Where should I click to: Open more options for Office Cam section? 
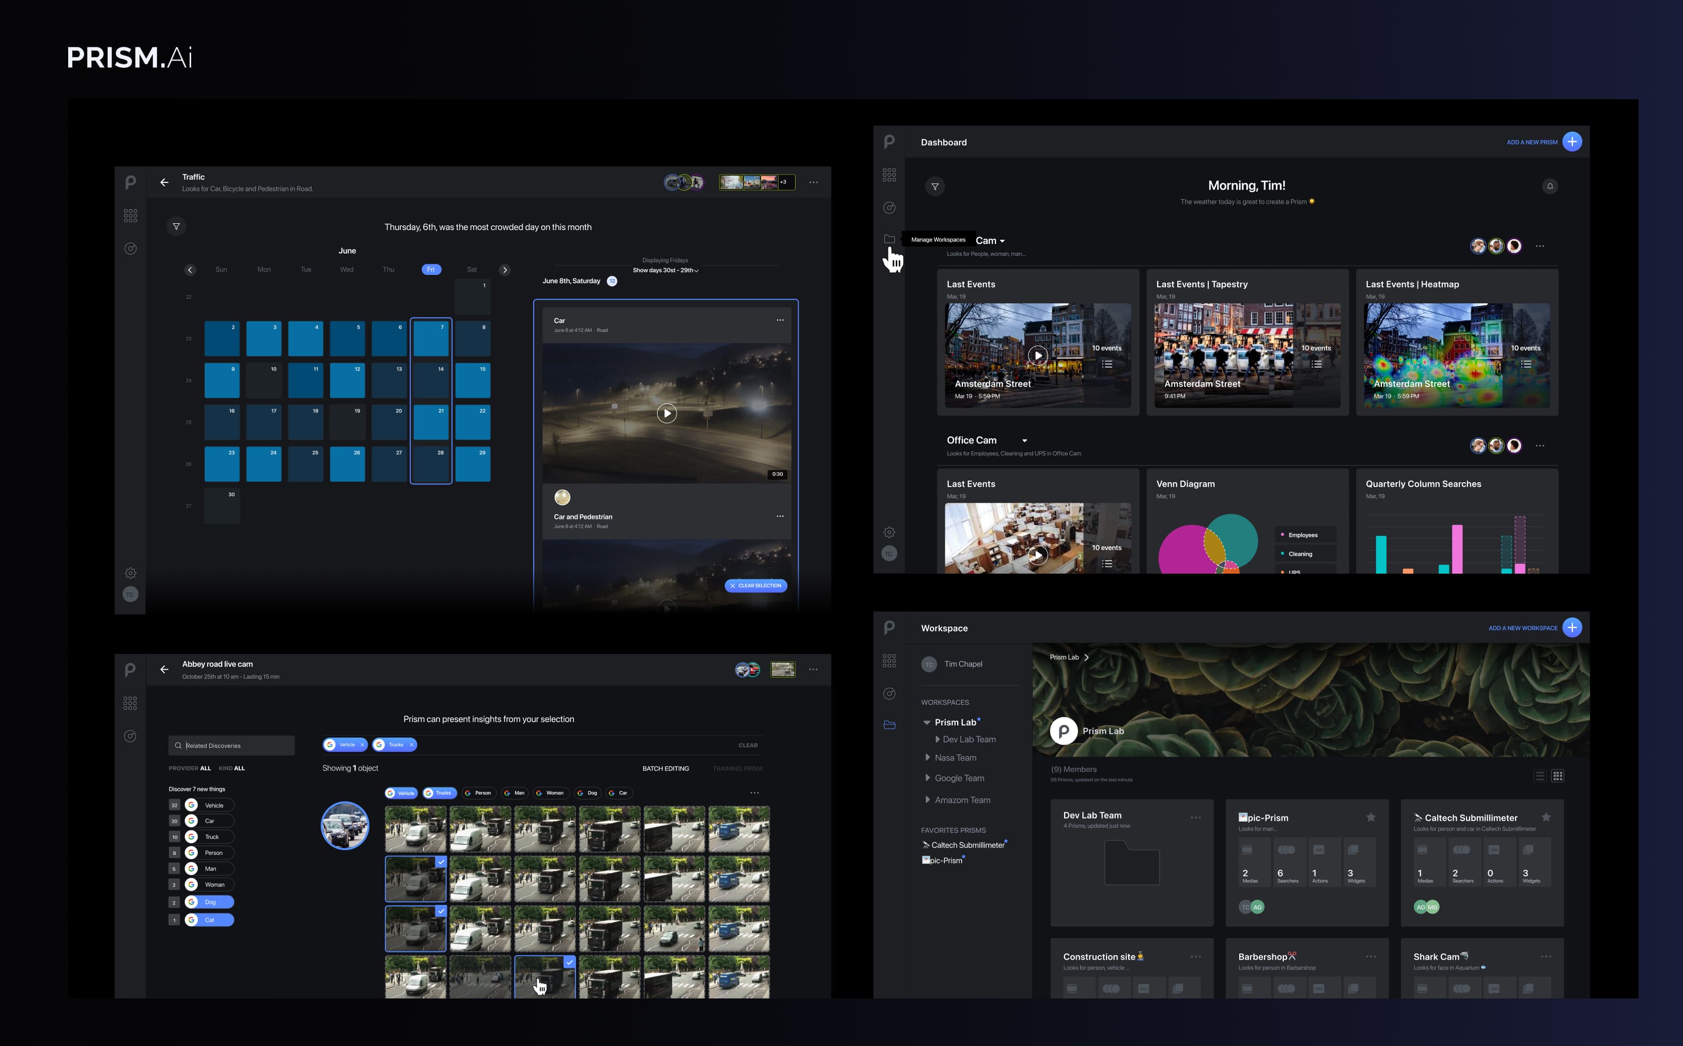[1540, 445]
